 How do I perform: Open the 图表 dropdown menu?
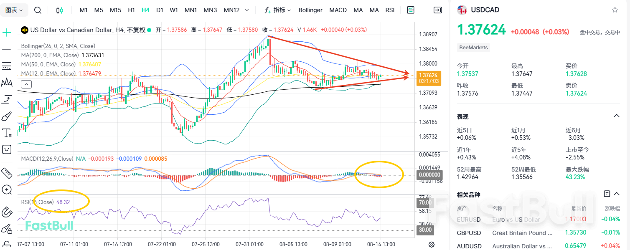[x=14, y=10]
